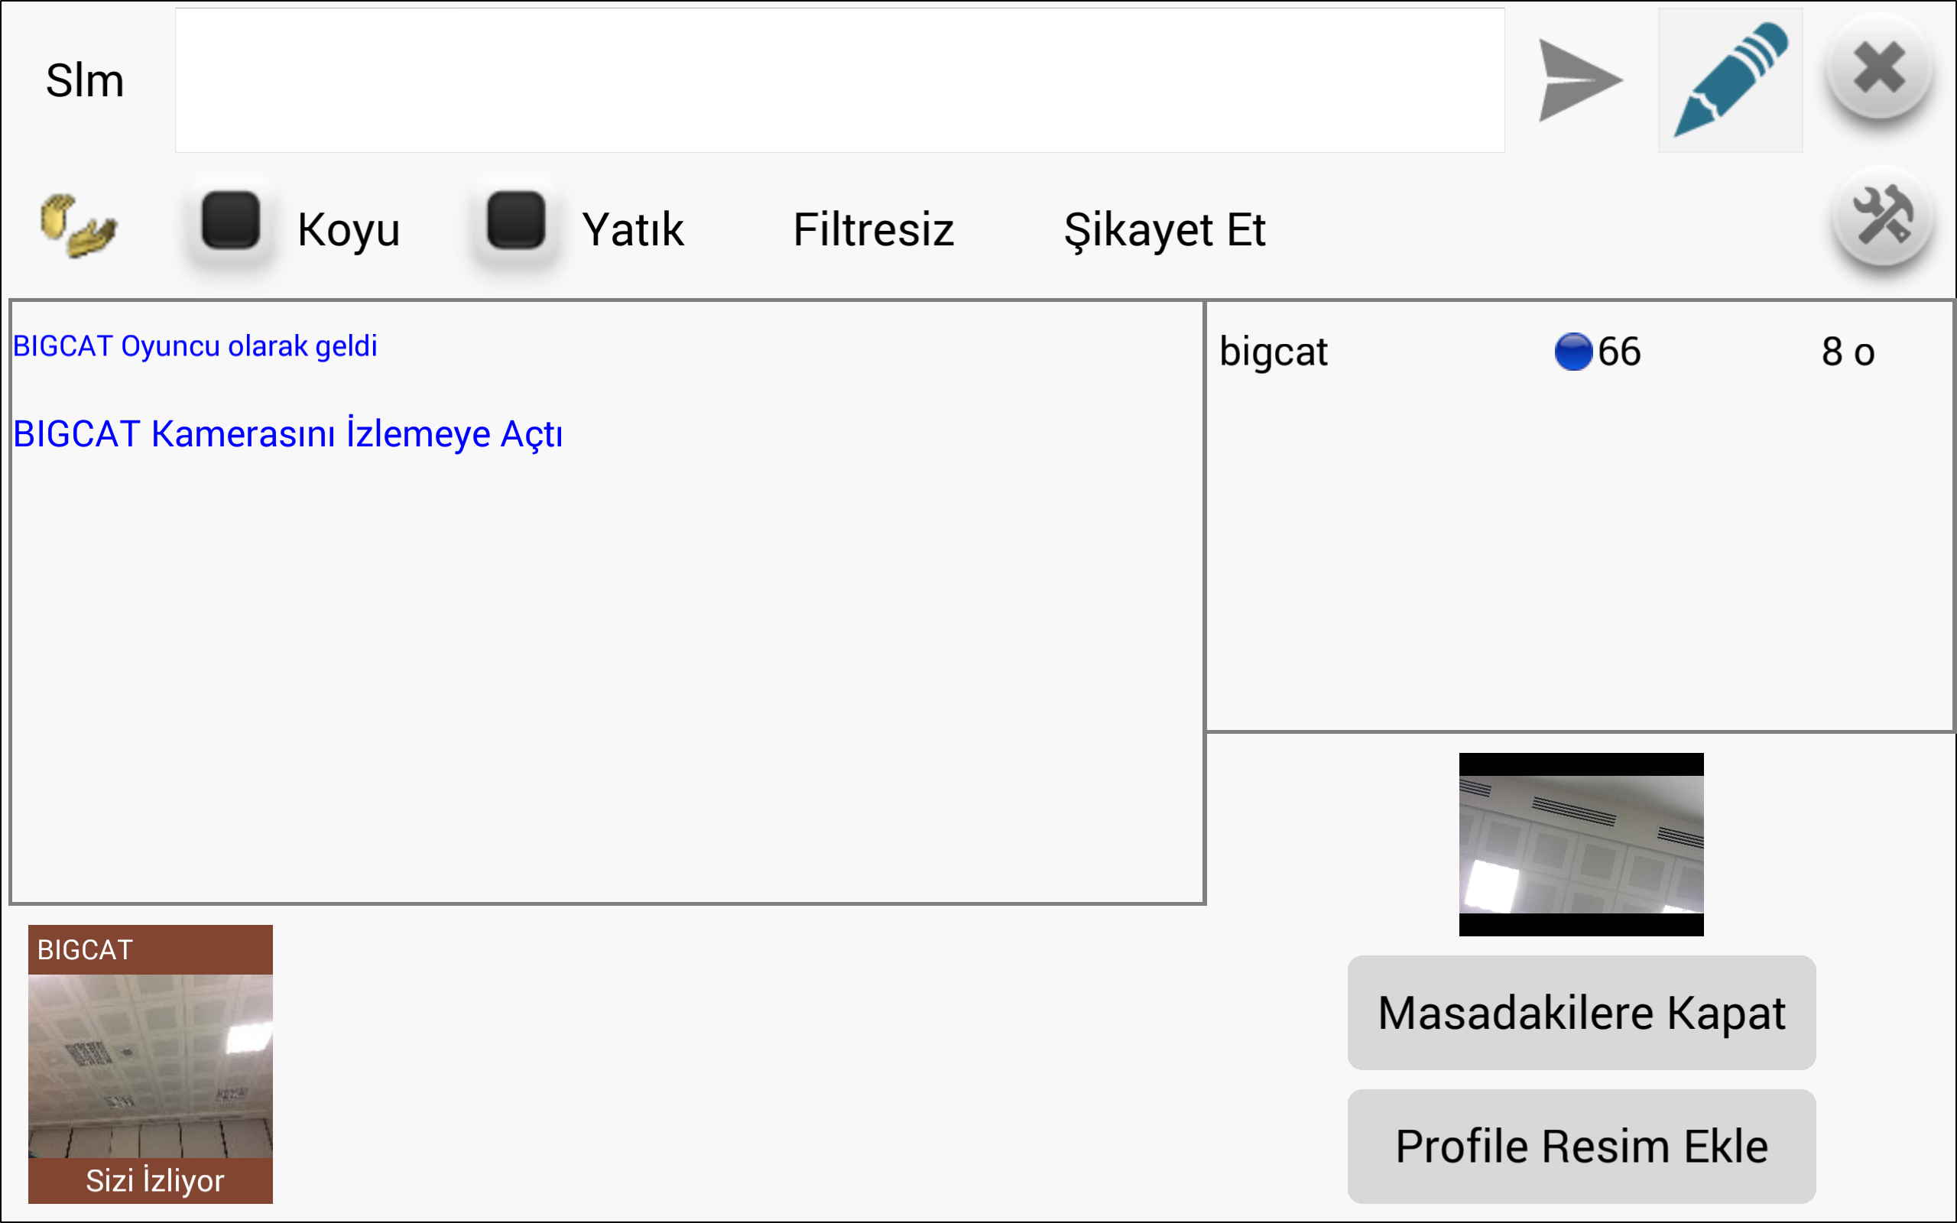
Task: Select the Filtresiz filter option
Action: pyautogui.click(x=873, y=230)
